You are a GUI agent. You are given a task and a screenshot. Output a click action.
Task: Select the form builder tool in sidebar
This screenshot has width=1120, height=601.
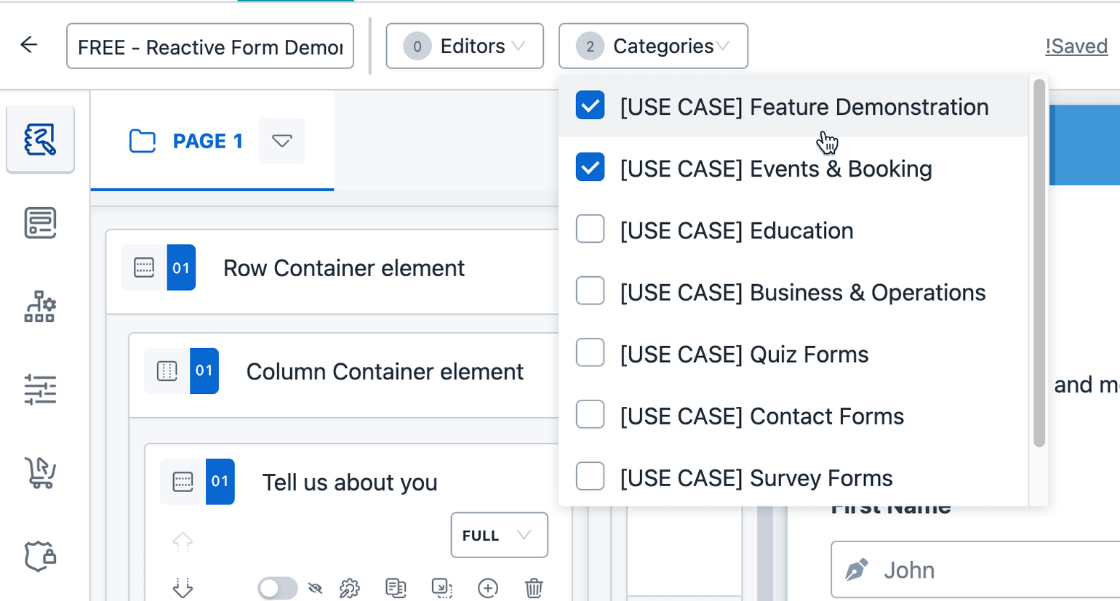click(40, 140)
